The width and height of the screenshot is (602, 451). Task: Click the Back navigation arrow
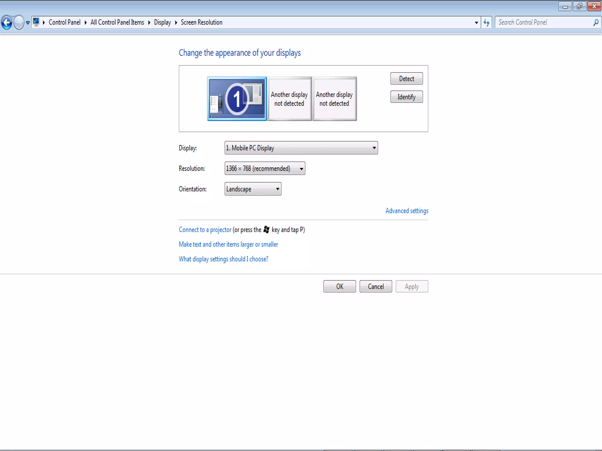tap(7, 22)
